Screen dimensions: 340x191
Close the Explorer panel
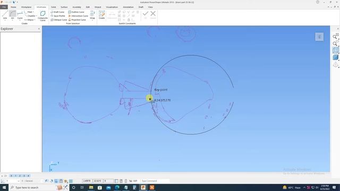point(39,29)
